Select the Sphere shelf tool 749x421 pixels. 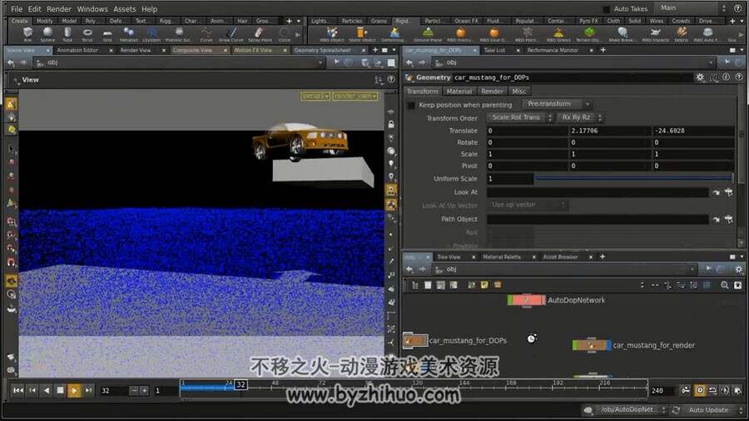tap(47, 33)
